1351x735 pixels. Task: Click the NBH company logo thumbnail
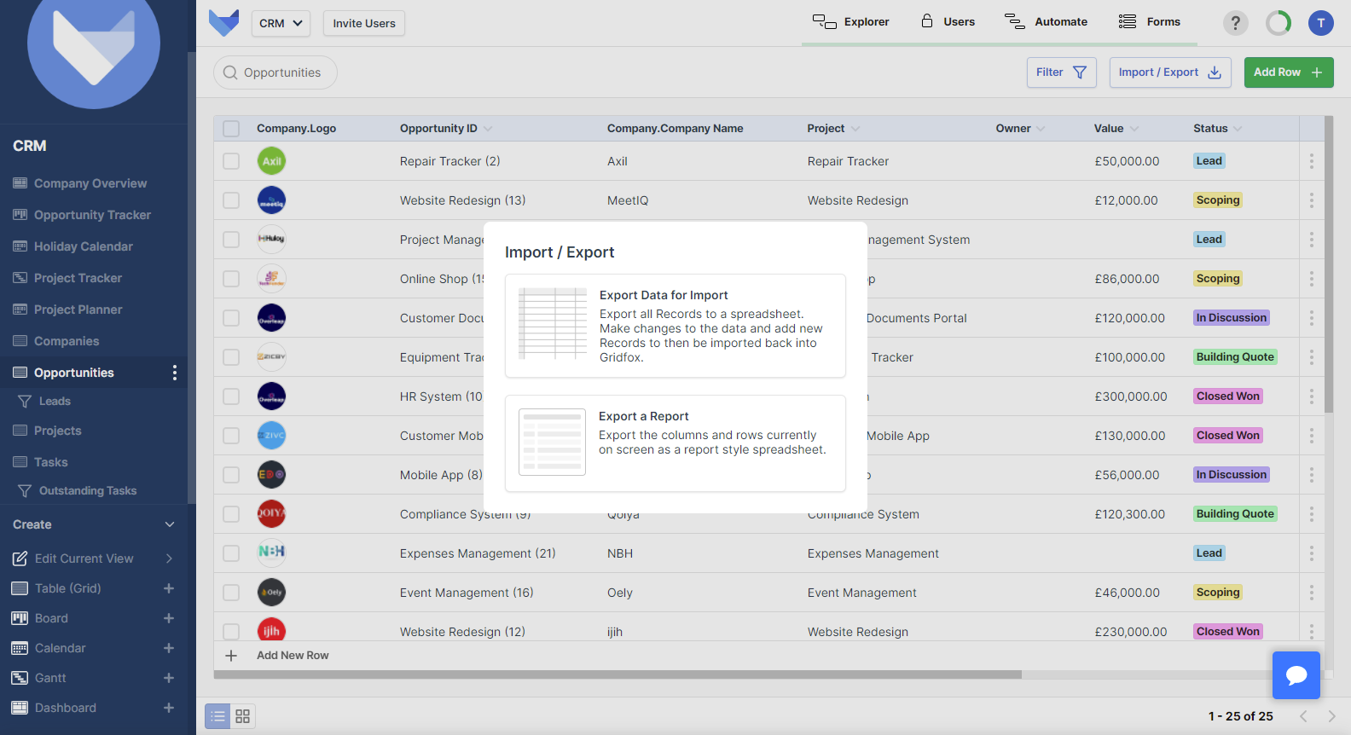[271, 553]
